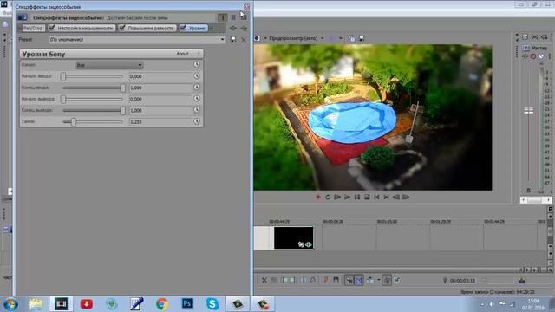Open the plug-in chain button

pos(233,28)
